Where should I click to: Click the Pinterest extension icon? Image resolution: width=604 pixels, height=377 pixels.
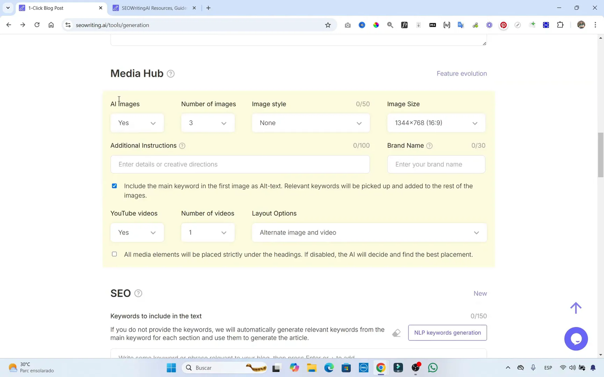pos(503,25)
